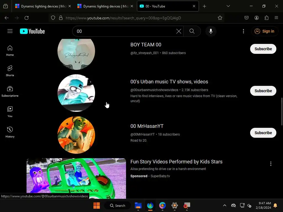Image resolution: width=283 pixels, height=212 pixels.
Task: Close the 00 - YouTube tab
Action: 194,6
